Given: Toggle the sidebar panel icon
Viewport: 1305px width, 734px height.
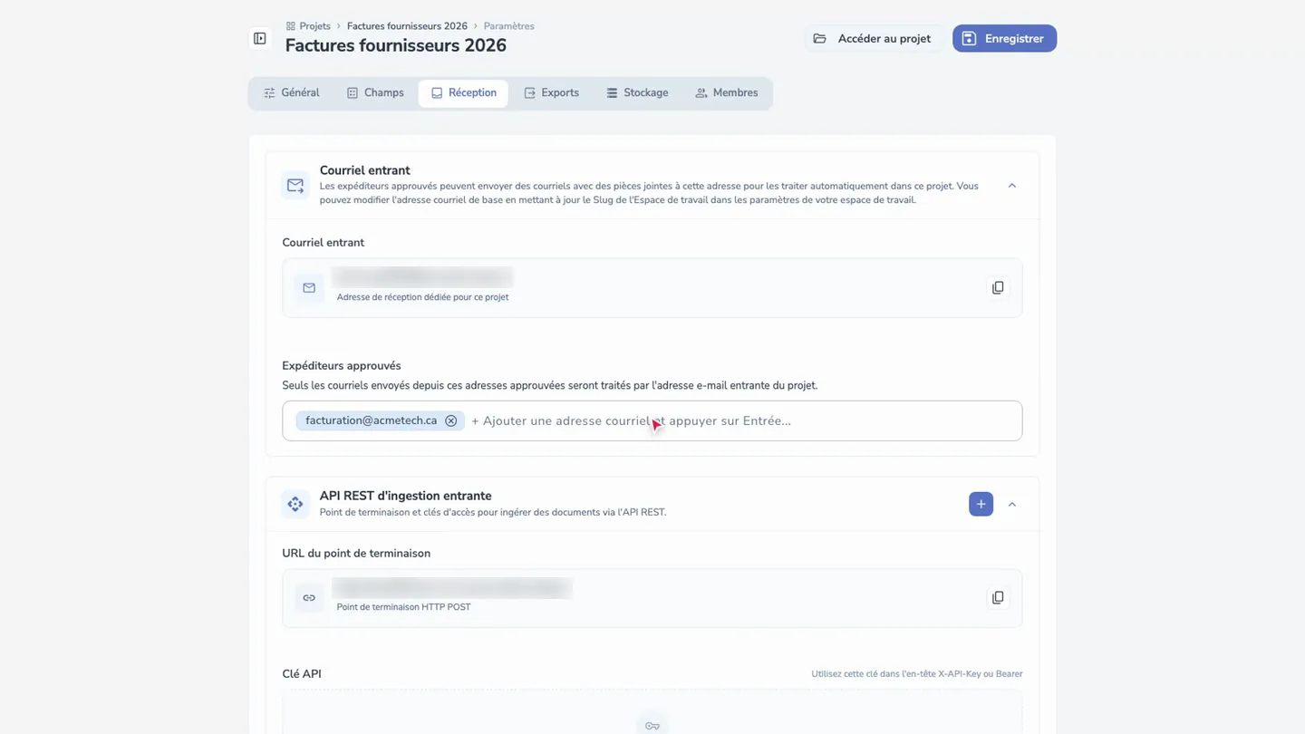Looking at the screenshot, I should (260, 39).
